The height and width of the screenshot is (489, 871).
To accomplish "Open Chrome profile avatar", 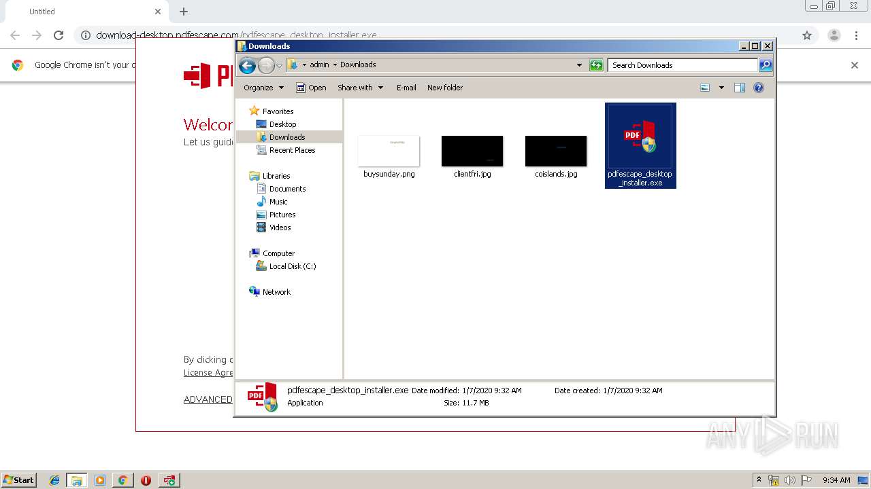I will coord(834,35).
